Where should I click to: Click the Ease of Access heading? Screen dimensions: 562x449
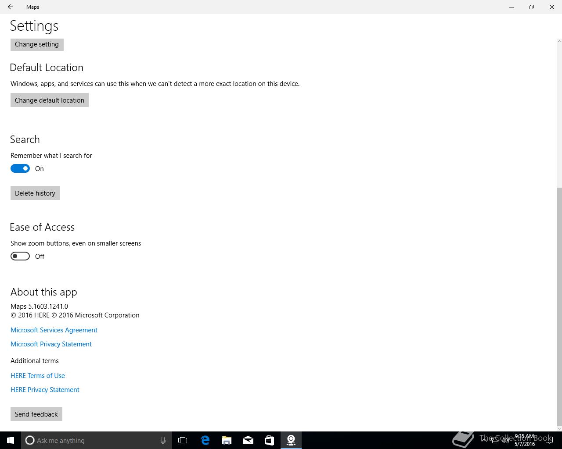tap(42, 227)
